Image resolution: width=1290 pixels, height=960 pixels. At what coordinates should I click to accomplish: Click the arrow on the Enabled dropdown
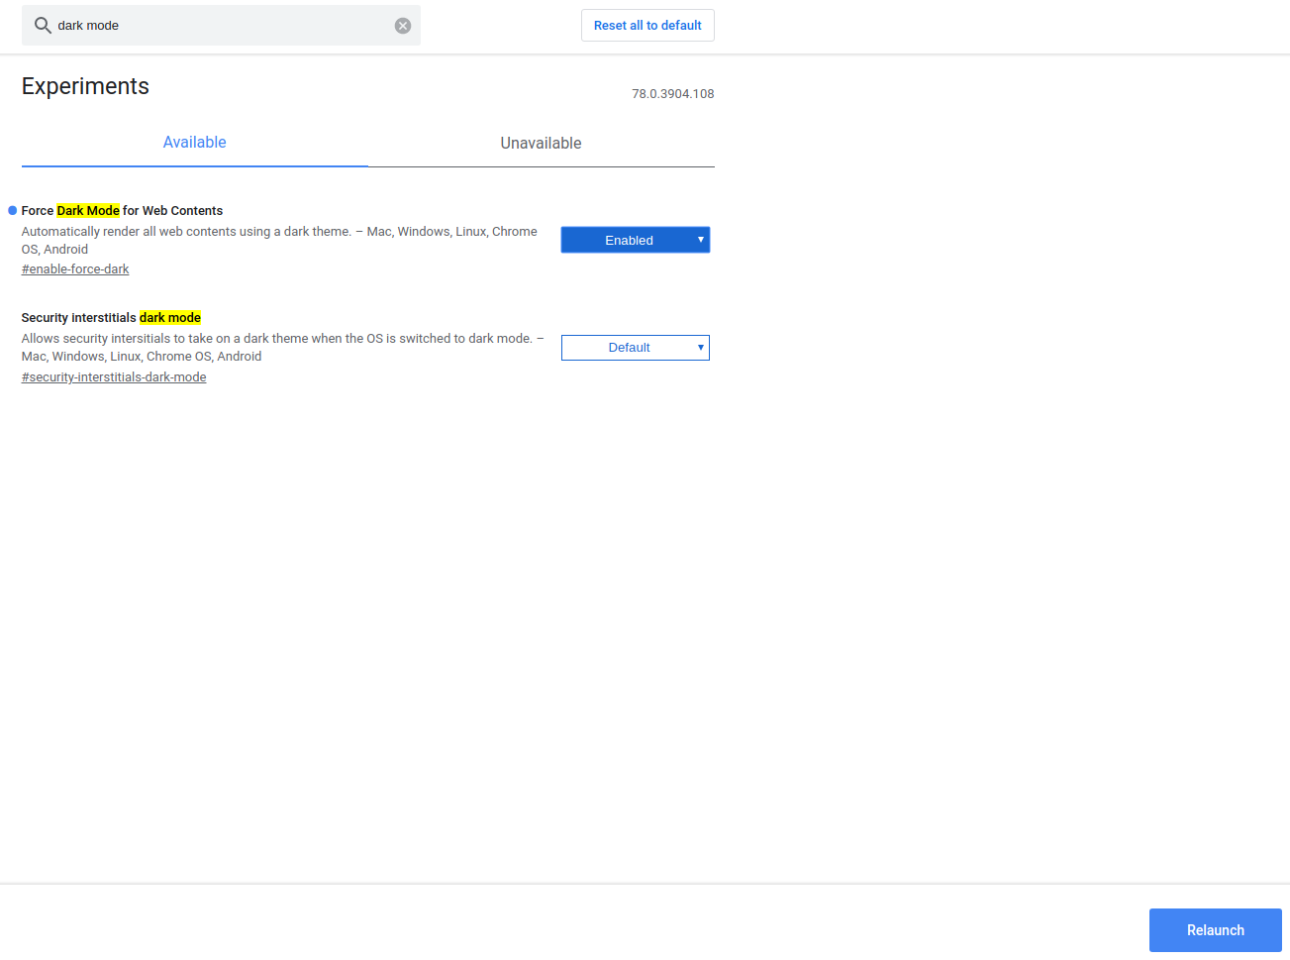click(700, 240)
